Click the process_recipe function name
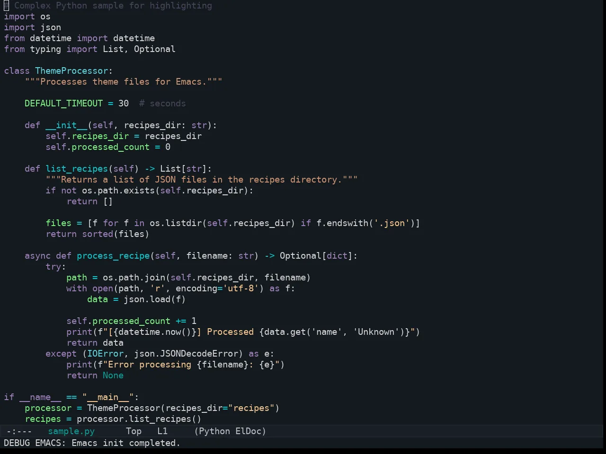Screen dimensions: 606x454 (113, 256)
